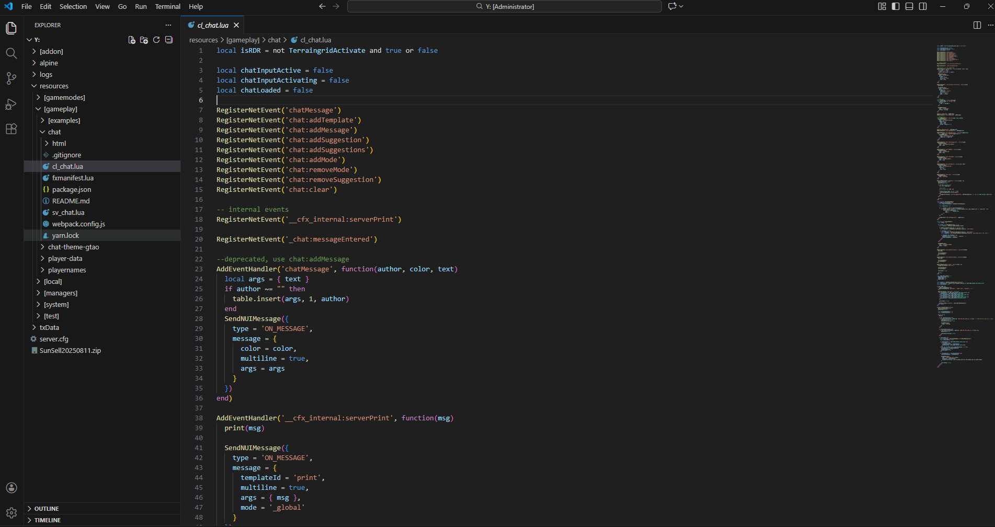This screenshot has height=527, width=995.
Task: Refresh the Explorer file tree
Action: click(x=156, y=40)
